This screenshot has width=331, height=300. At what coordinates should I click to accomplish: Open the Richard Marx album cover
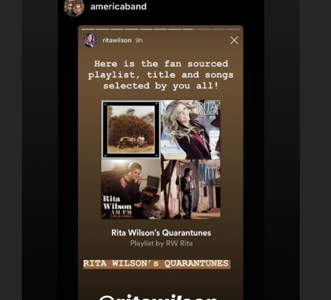[191, 189]
